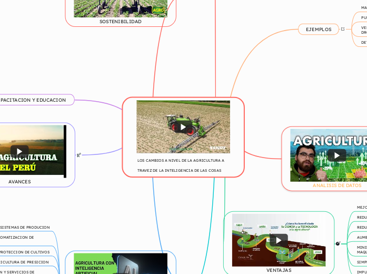Open the SOSTENIBILIDAD crop field thumbnail
The width and height of the screenshot is (367, 274).
point(121,8)
